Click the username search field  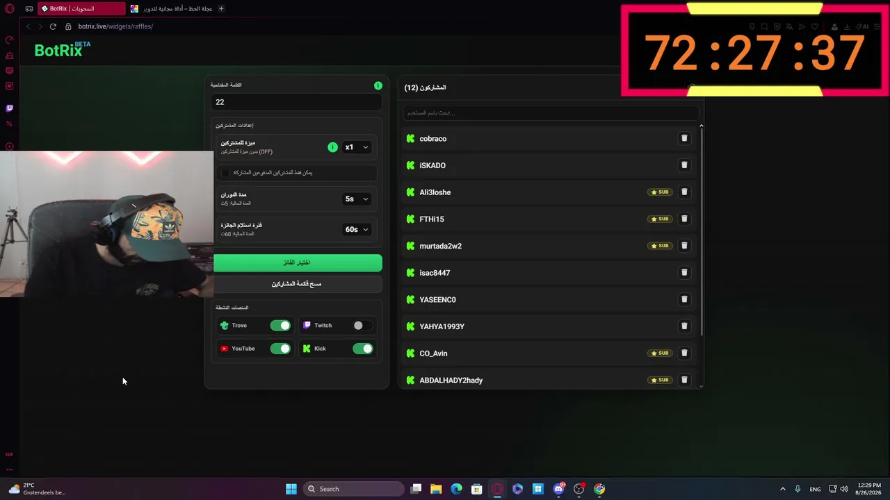coord(551,112)
